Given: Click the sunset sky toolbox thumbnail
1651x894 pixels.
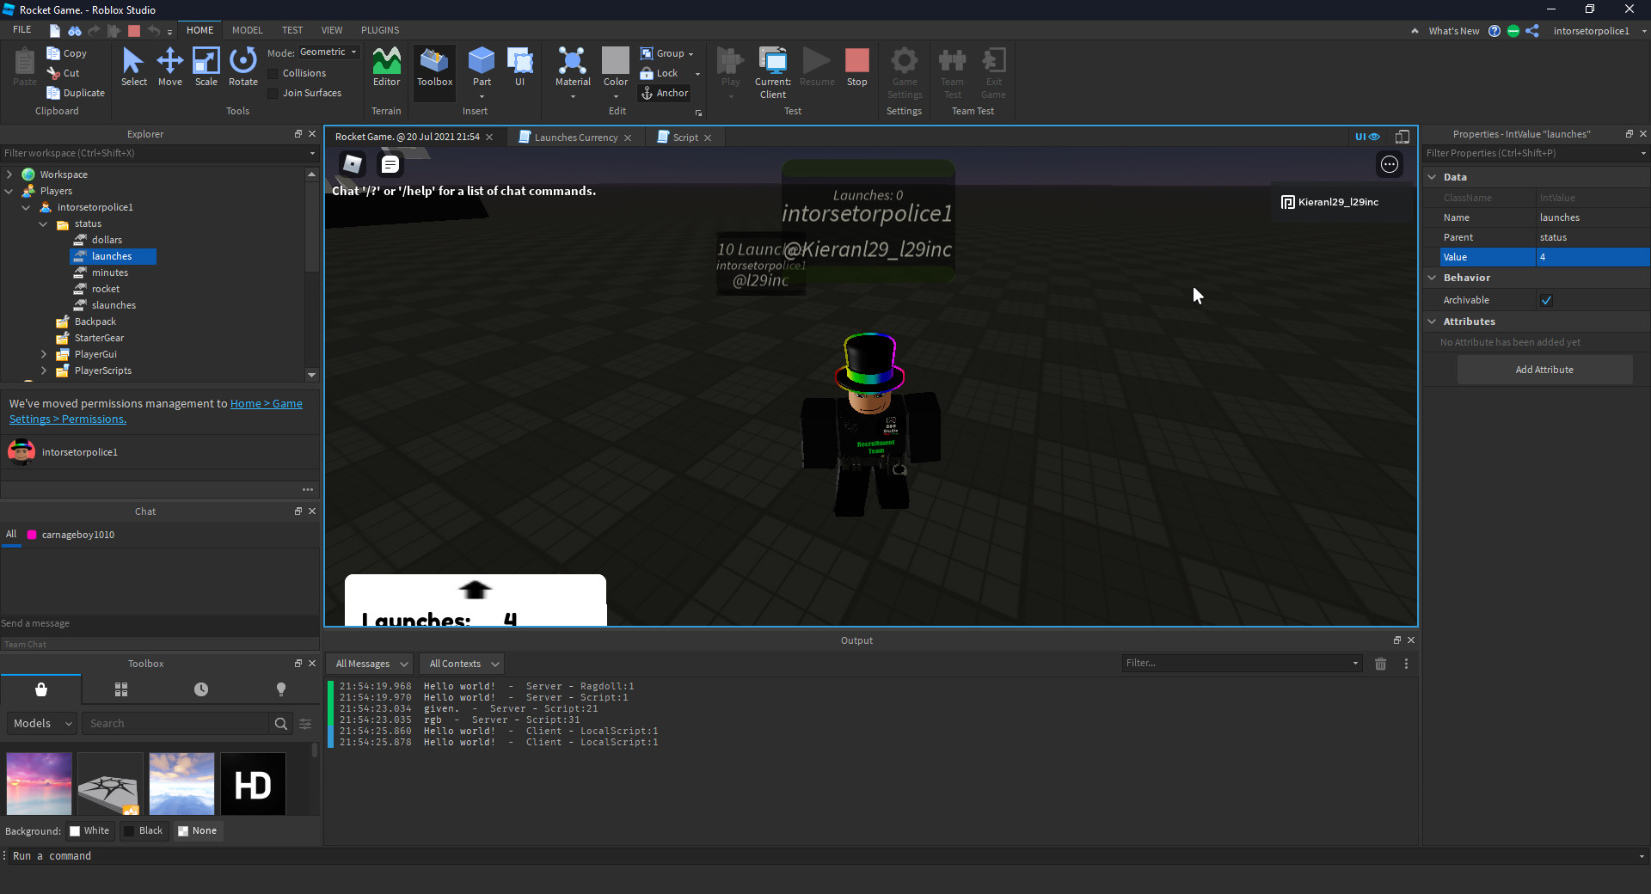Looking at the screenshot, I should (x=40, y=784).
